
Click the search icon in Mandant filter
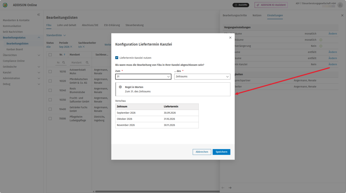pyautogui.click(x=87, y=63)
